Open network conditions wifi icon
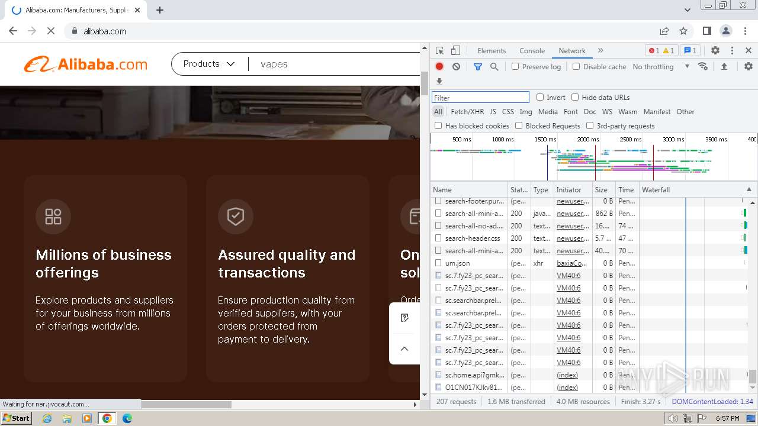758x426 pixels. tap(703, 66)
